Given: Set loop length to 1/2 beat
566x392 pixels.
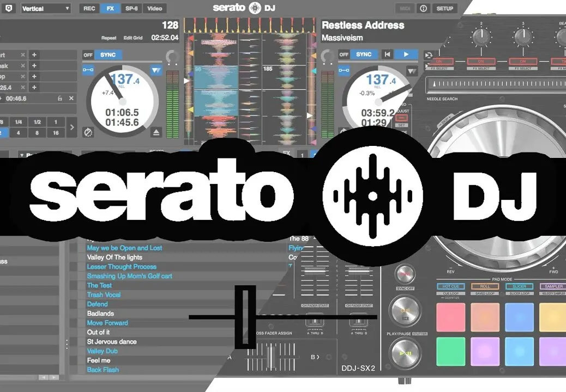Looking at the screenshot, I should point(37,122).
